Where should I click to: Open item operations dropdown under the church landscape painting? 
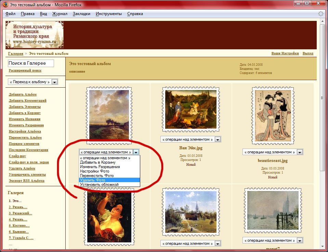pos(191,243)
